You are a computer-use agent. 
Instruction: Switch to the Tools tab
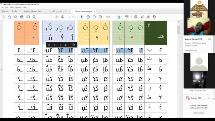[14, 11]
